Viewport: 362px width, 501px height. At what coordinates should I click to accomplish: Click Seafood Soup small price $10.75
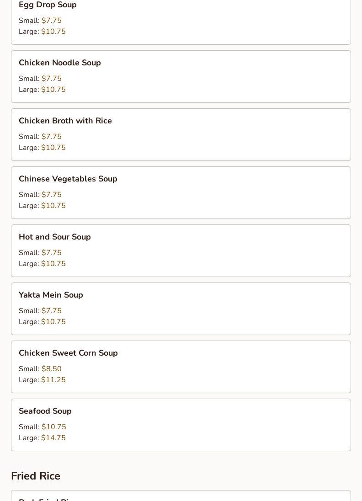53,427
